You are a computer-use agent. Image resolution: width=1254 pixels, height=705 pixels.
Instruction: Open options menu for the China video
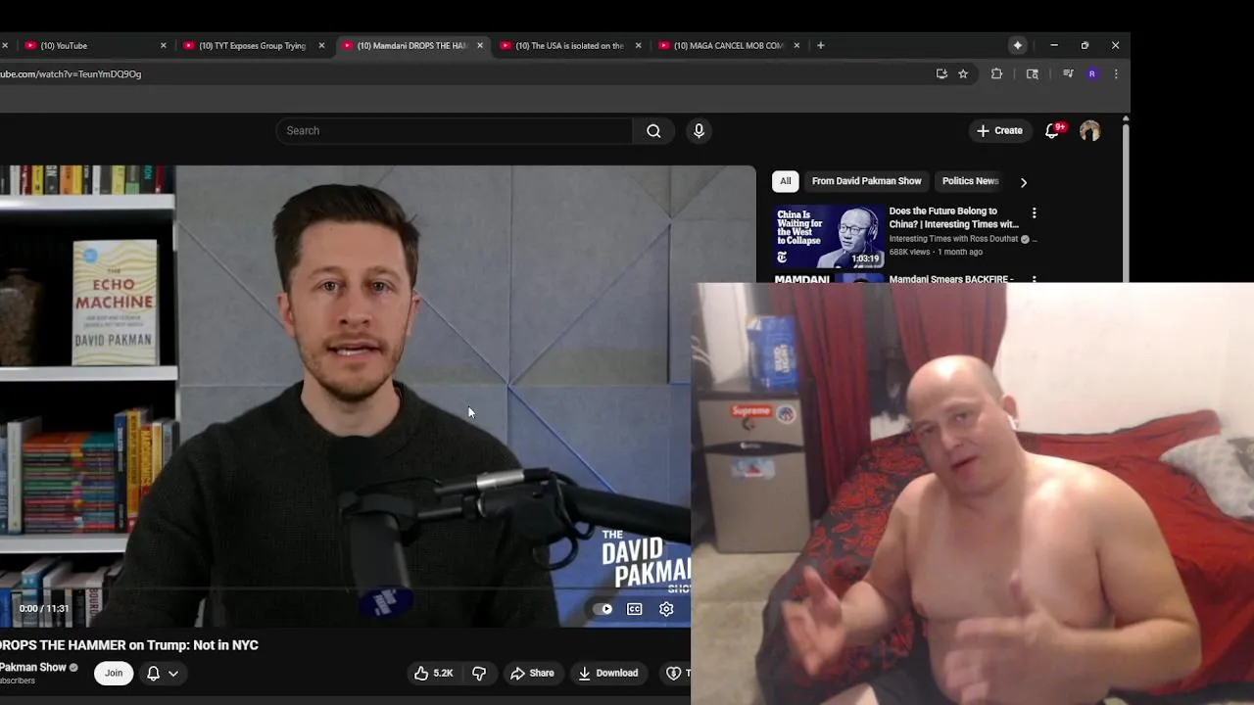coord(1034,212)
